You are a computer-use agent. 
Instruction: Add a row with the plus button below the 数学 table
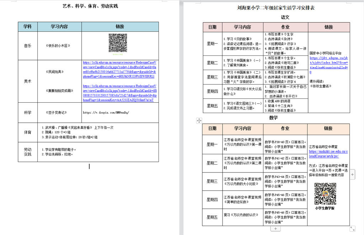(275, 229)
